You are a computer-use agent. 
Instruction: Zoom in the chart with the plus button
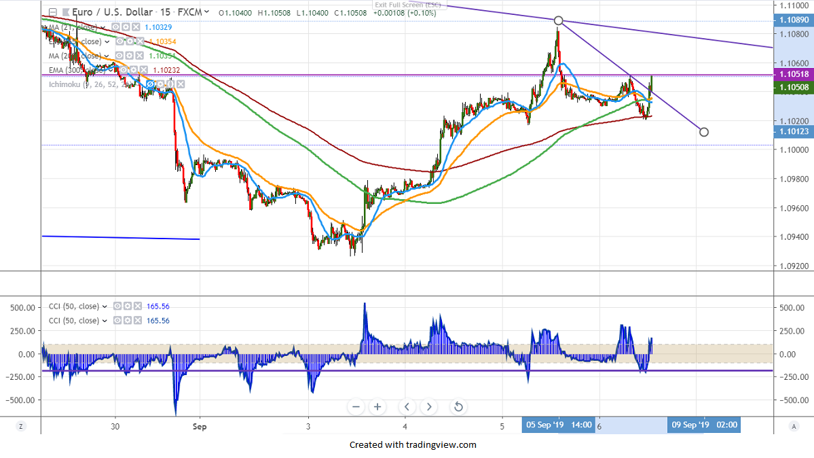coord(377,407)
